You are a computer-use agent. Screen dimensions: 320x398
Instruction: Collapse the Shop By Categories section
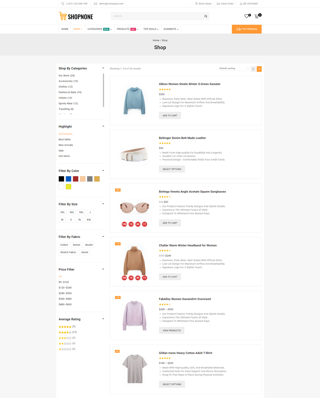pyautogui.click(x=103, y=68)
